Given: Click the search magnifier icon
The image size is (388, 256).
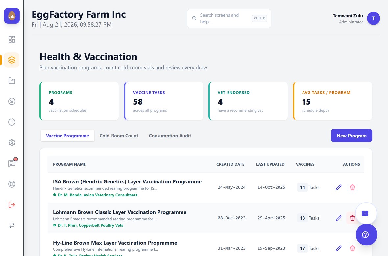Looking at the screenshot, I should pyautogui.click(x=194, y=18).
